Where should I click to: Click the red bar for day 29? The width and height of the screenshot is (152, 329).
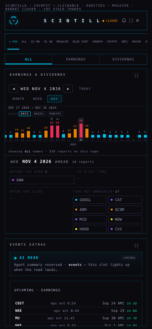pyautogui.click(x=58, y=131)
